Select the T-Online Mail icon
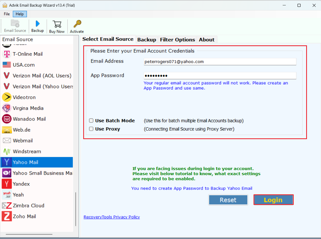 tap(7, 54)
